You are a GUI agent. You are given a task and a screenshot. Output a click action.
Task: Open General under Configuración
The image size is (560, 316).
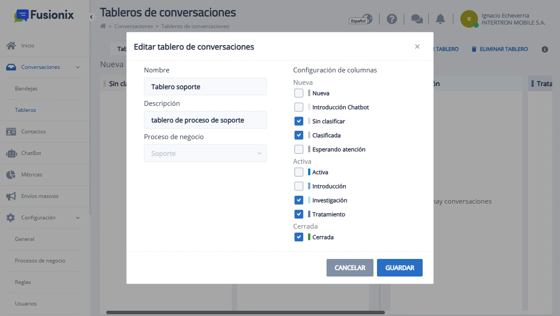[25, 239]
